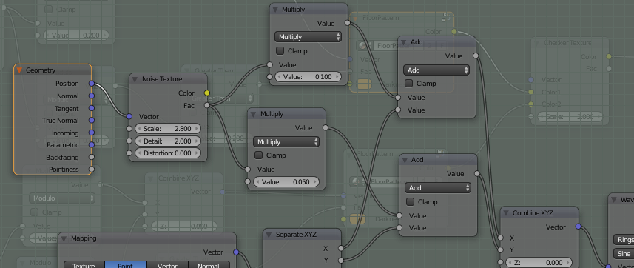Select the Point tab in Mapping node
Screen dimensions: 634x268
125,265
